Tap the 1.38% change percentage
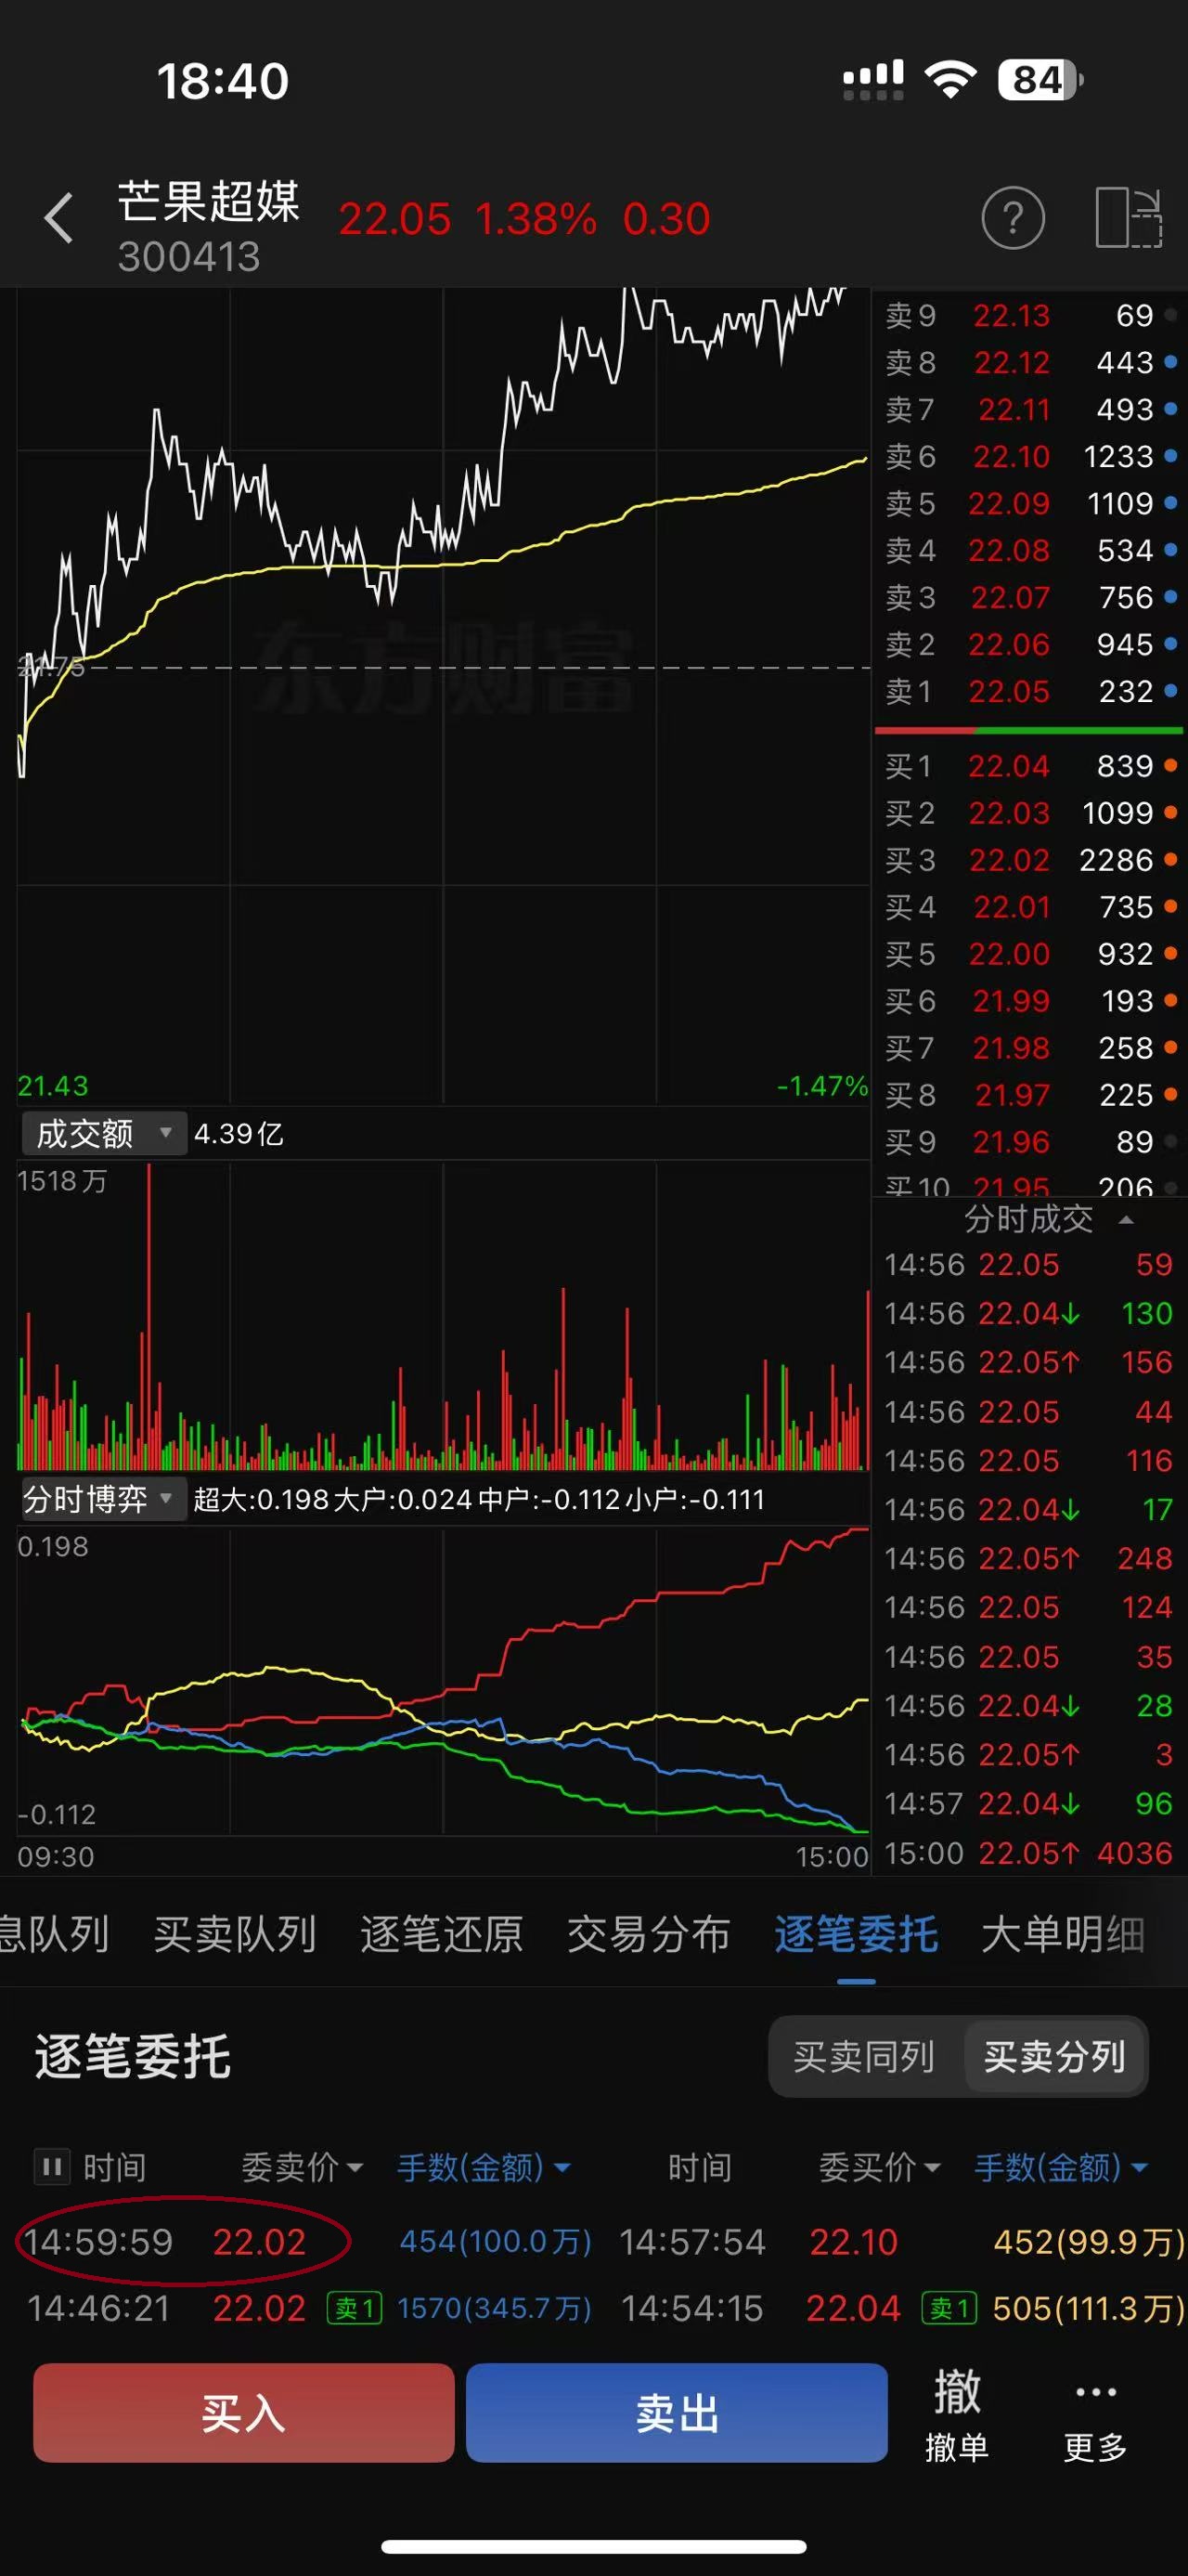1188x2576 pixels. tap(536, 219)
